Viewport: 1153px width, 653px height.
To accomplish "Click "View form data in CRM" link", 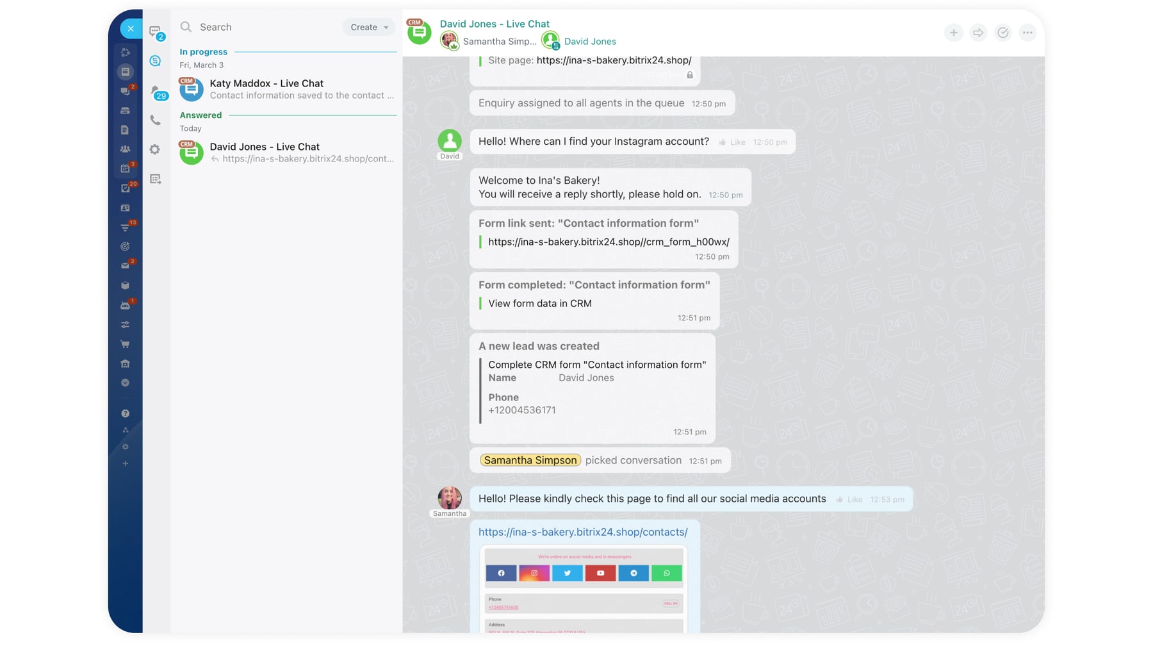I will click(x=539, y=304).
